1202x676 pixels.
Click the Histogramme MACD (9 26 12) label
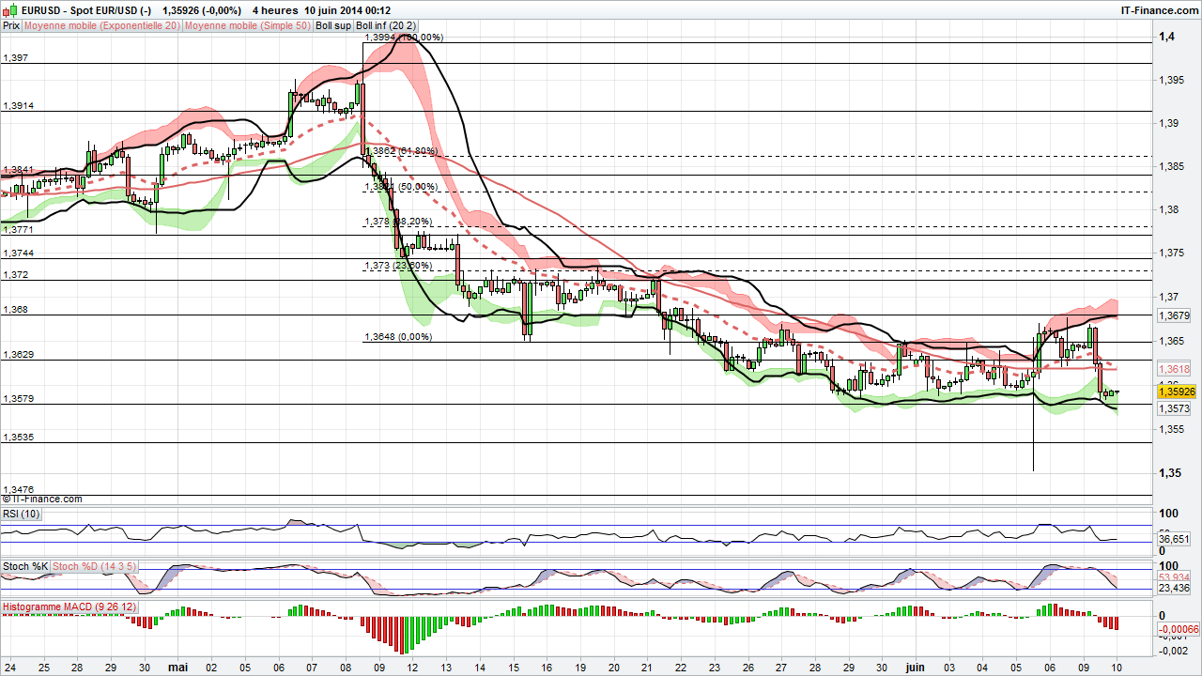click(69, 607)
